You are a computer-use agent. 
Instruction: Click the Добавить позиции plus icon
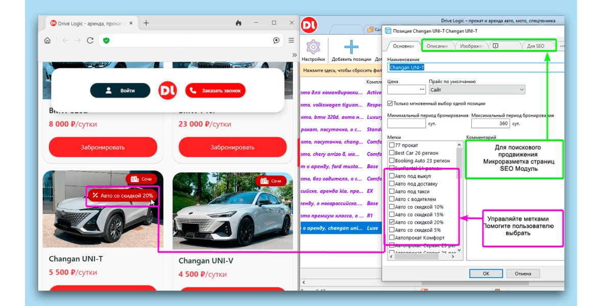point(351,47)
